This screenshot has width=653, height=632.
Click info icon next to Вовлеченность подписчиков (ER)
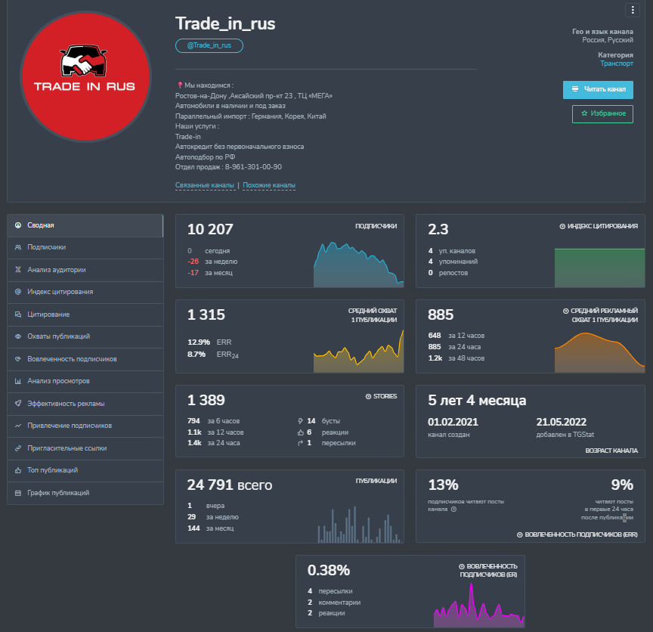pyautogui.click(x=462, y=566)
